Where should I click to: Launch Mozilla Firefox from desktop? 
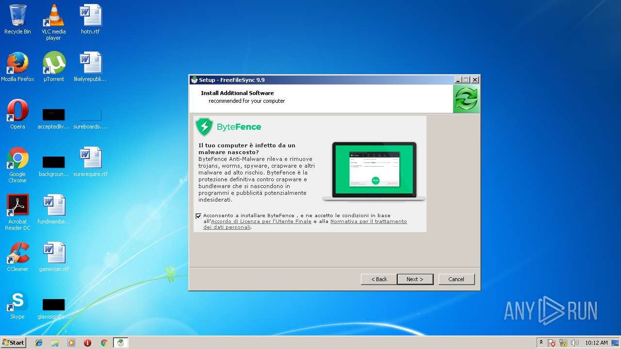click(x=17, y=67)
